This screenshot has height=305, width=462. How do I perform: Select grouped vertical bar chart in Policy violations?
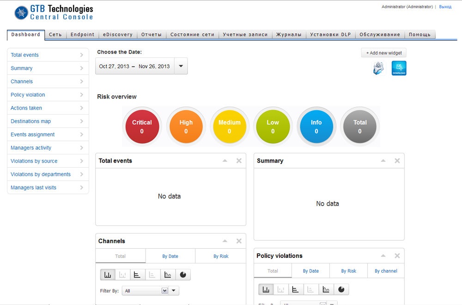pos(281,289)
